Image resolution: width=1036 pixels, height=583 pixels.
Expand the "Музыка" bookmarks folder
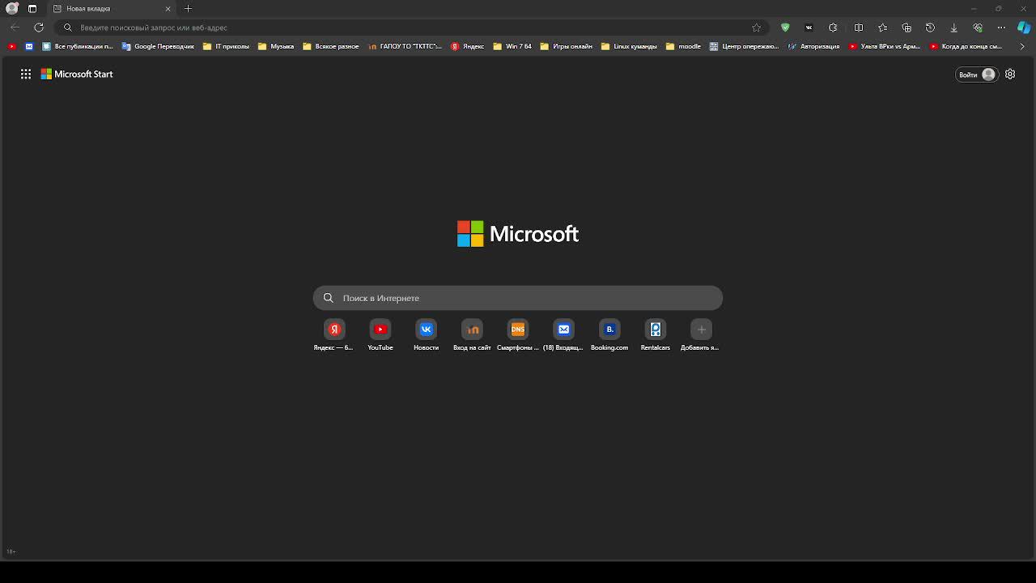click(276, 46)
